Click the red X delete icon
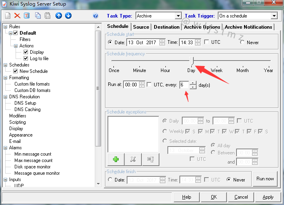 pyautogui.click(x=17, y=16)
